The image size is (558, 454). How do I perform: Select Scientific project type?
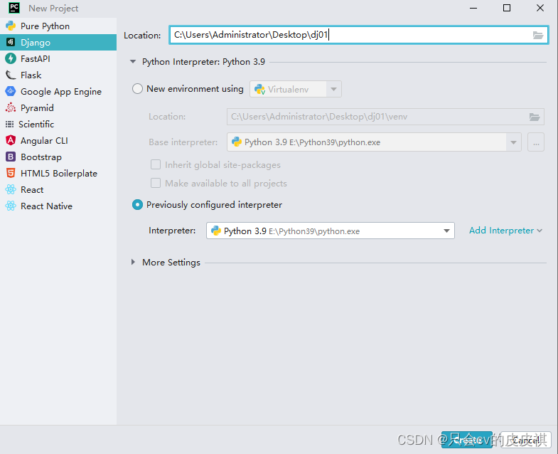58,125
